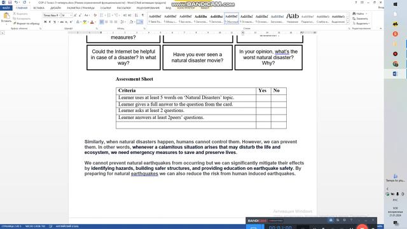Click the Find (Найти) button
This screenshot has height=229, width=407.
click(x=360, y=14)
